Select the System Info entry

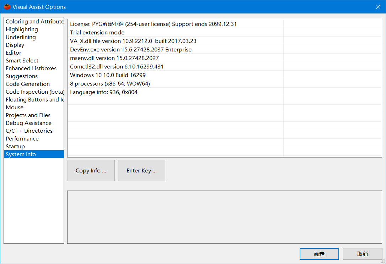click(34, 154)
